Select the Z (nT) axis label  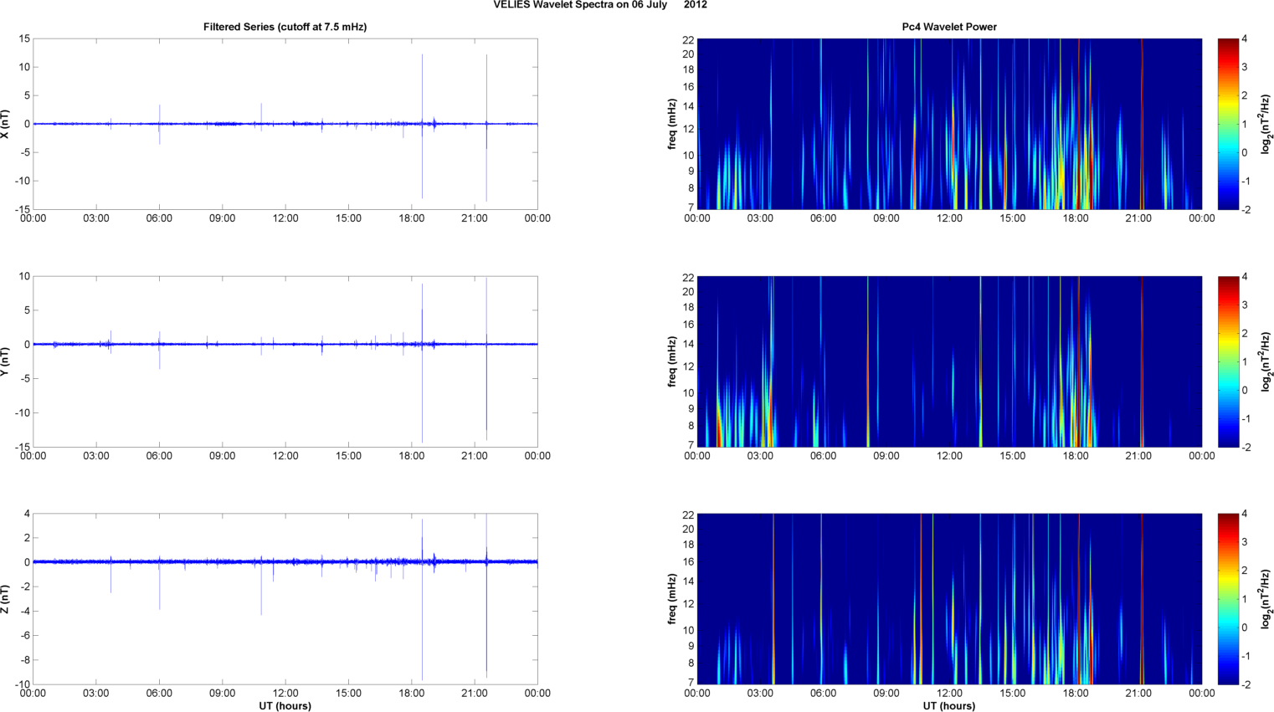5,599
